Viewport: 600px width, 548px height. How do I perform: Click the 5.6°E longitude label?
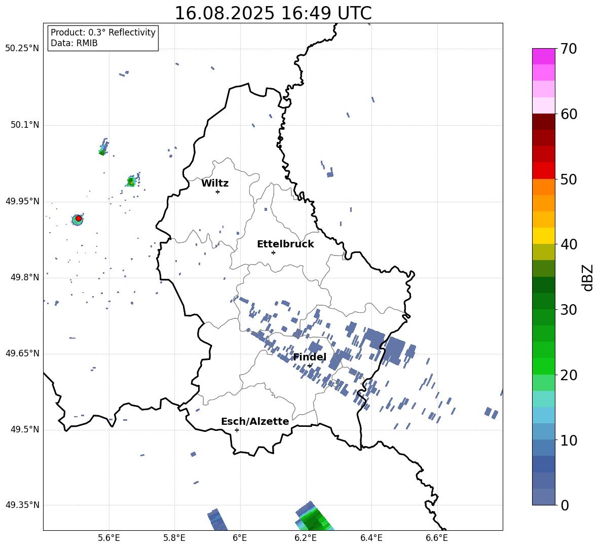pos(109,538)
